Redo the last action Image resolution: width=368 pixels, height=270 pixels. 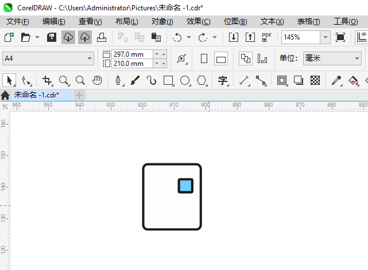click(203, 37)
